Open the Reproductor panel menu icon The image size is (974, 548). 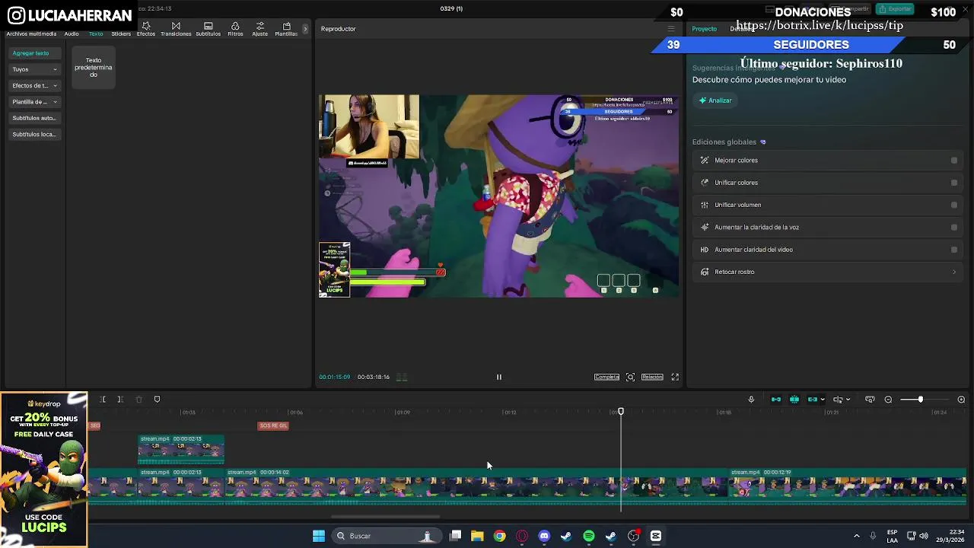(x=671, y=29)
